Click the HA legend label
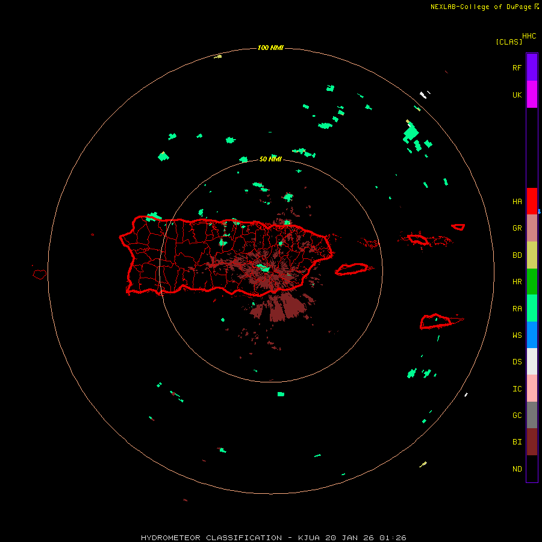Screen dimensions: 542x542 [517, 201]
